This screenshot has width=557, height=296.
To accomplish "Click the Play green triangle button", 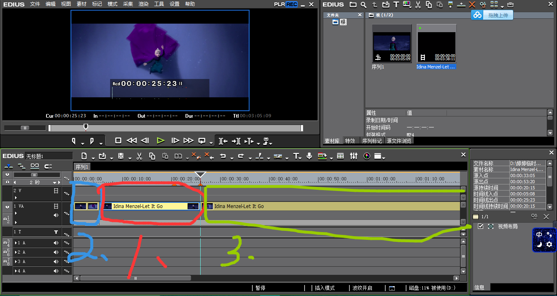I will 161,140.
